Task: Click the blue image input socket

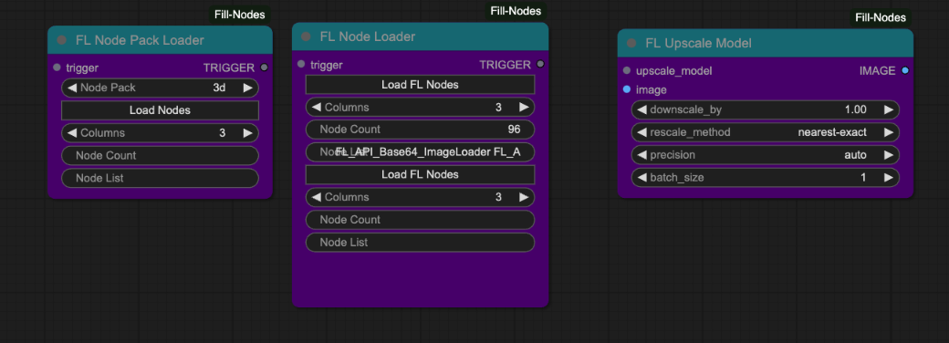Action: coord(627,89)
